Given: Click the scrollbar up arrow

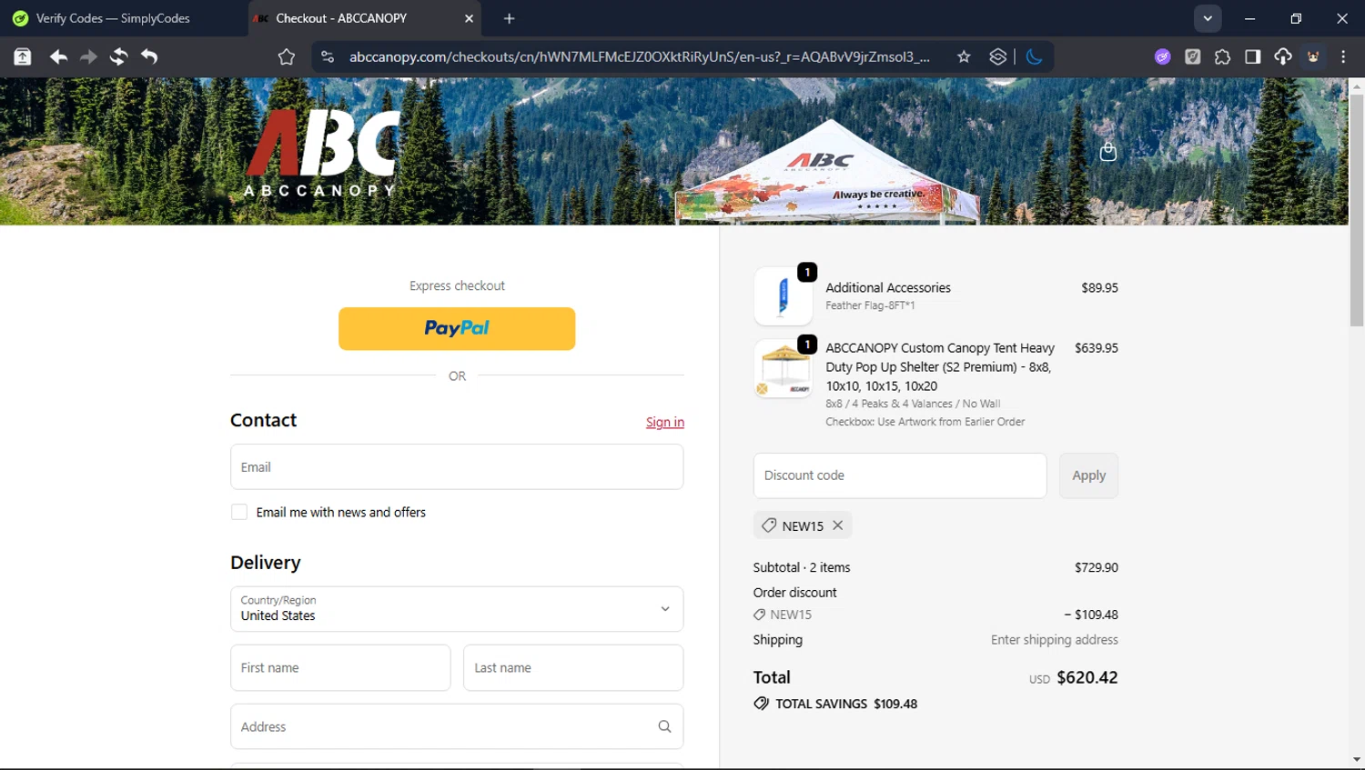Looking at the screenshot, I should tap(1357, 86).
